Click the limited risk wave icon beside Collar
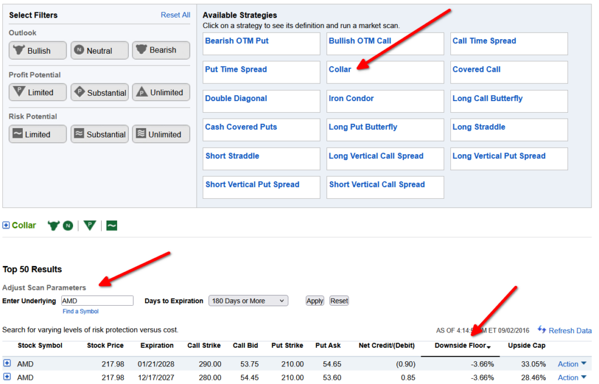This screenshot has height=384, width=599. (x=111, y=226)
